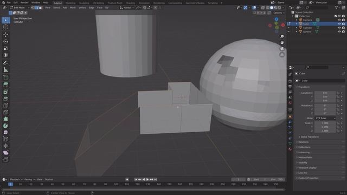Toggle camera view viewport icon
This screenshot has height=195, width=347.
282,49
